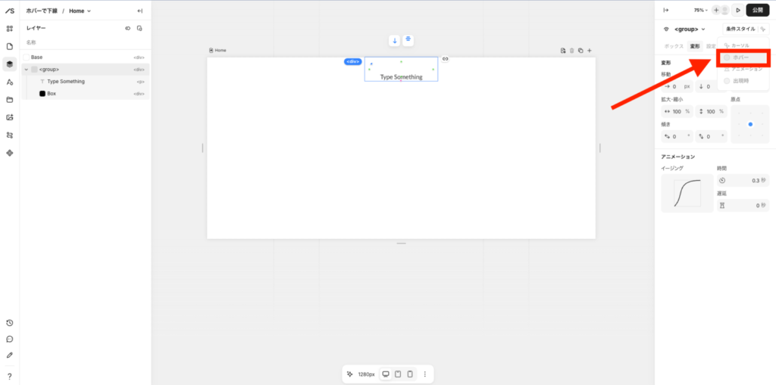Open the help question mark icon
This screenshot has height=385, width=776.
[x=10, y=376]
